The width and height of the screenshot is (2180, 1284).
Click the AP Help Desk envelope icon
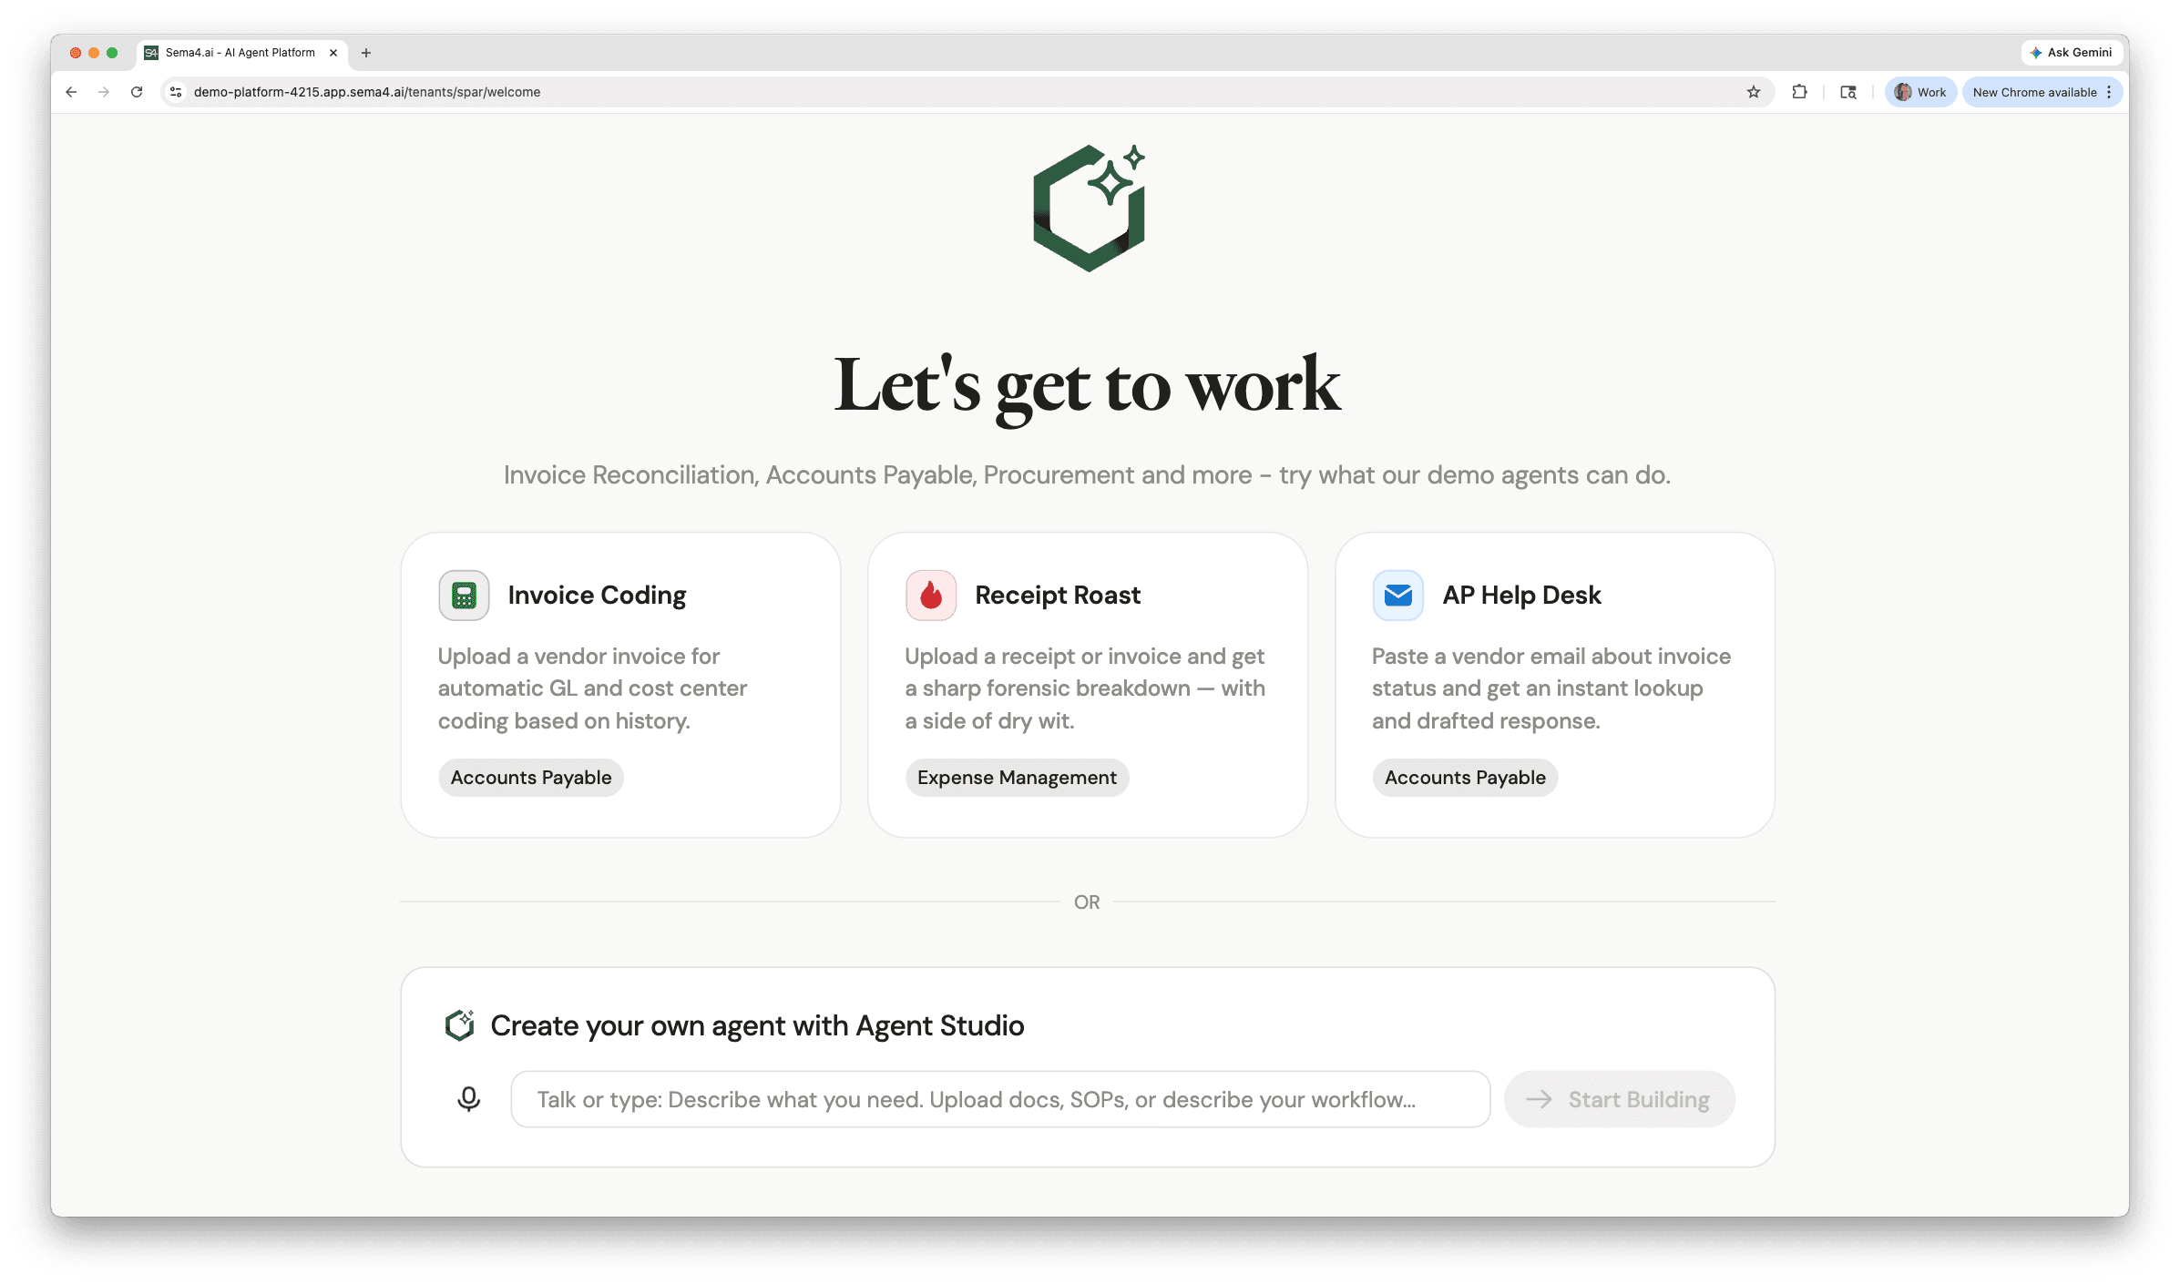tap(1397, 596)
